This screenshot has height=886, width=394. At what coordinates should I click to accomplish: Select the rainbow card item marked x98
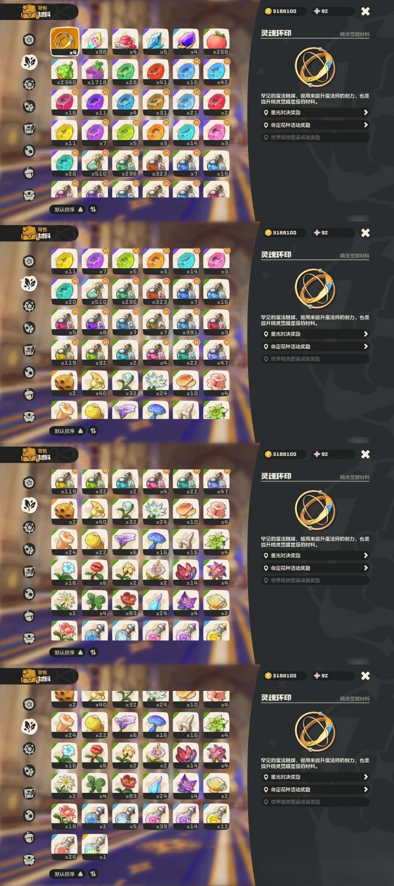click(x=95, y=42)
